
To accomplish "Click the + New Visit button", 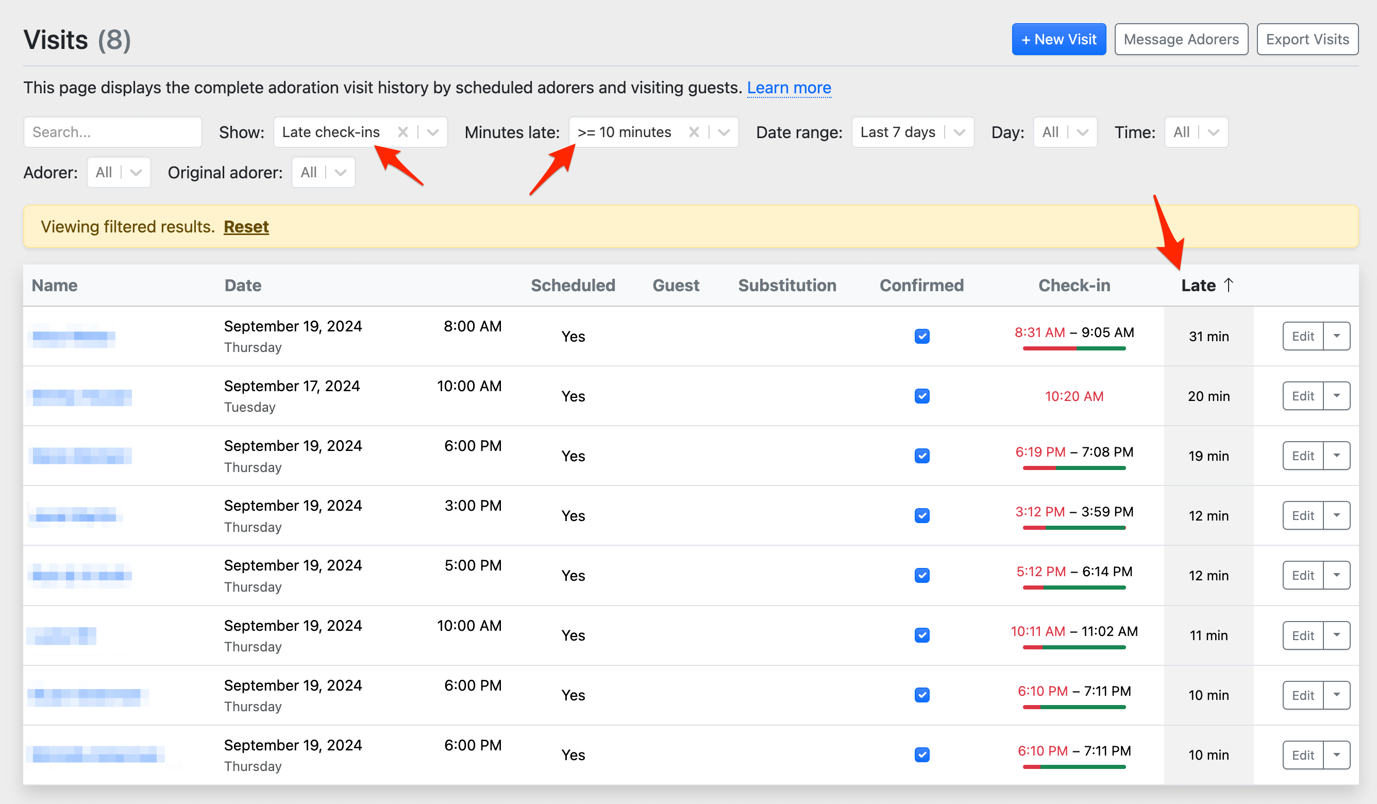I will pos(1059,39).
